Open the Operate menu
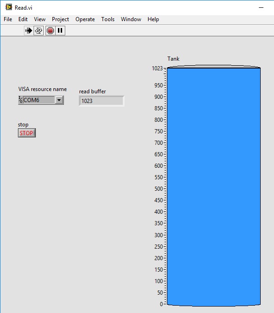This screenshot has width=274, height=313. point(85,19)
